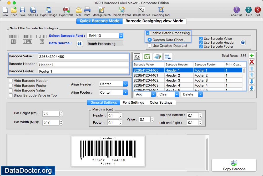Click the Data Source help icon
The image size is (263, 176).
pos(79,44)
